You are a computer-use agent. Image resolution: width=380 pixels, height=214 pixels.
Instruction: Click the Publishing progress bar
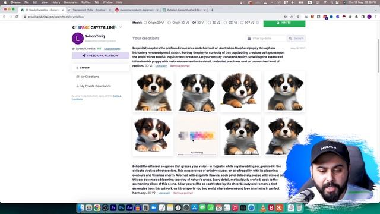[x=197, y=155]
